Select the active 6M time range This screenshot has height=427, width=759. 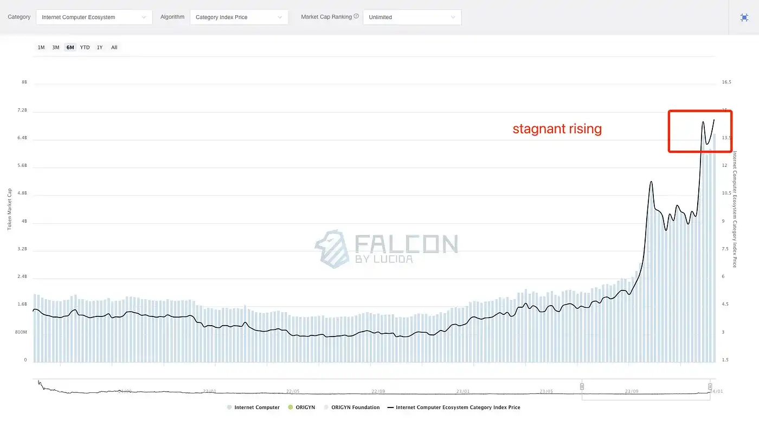tap(70, 48)
